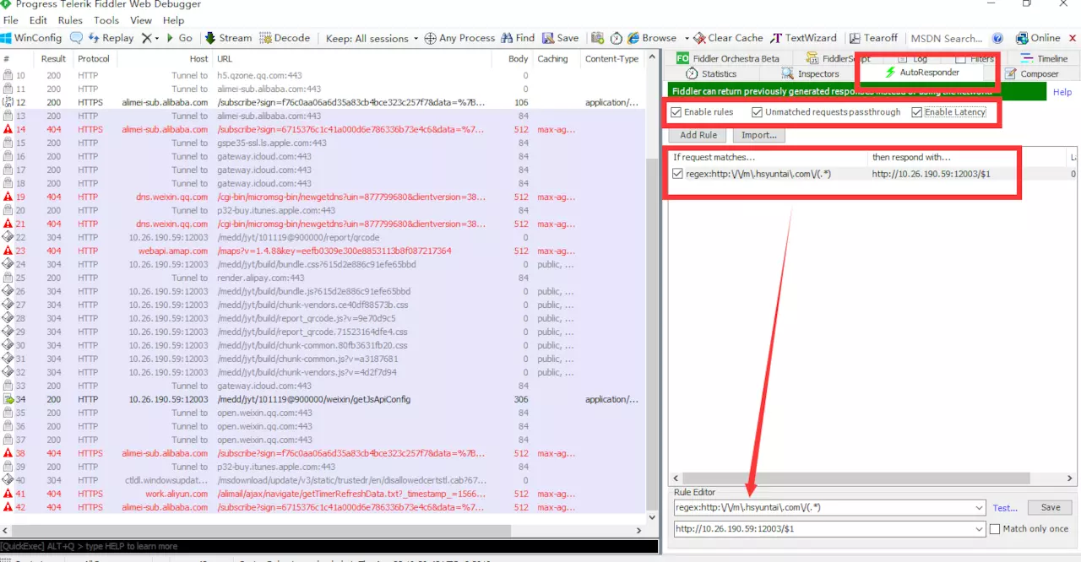Image resolution: width=1081 pixels, height=562 pixels.
Task: Click Browse to launch browser
Action: point(652,38)
